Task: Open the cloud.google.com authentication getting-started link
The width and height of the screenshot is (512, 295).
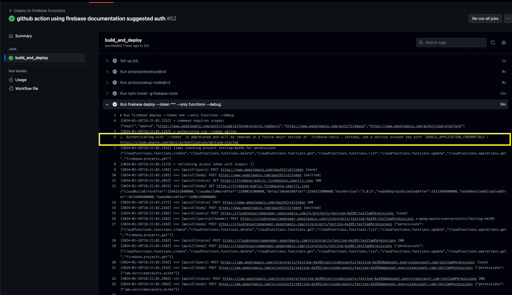Action: (x=179, y=142)
